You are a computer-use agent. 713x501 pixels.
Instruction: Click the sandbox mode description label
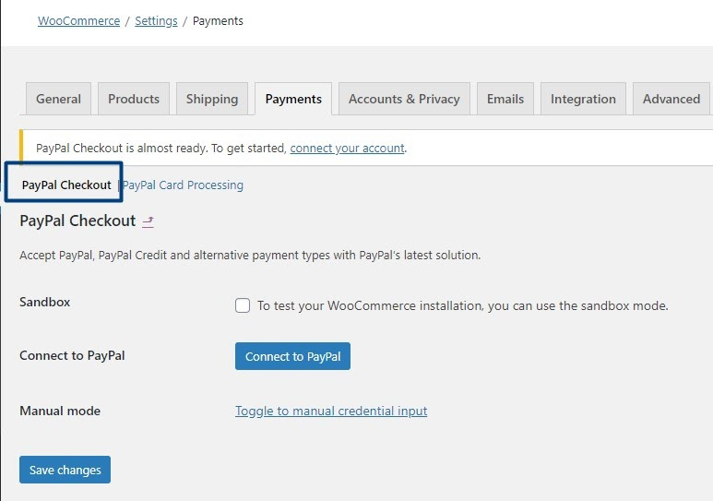pos(462,305)
